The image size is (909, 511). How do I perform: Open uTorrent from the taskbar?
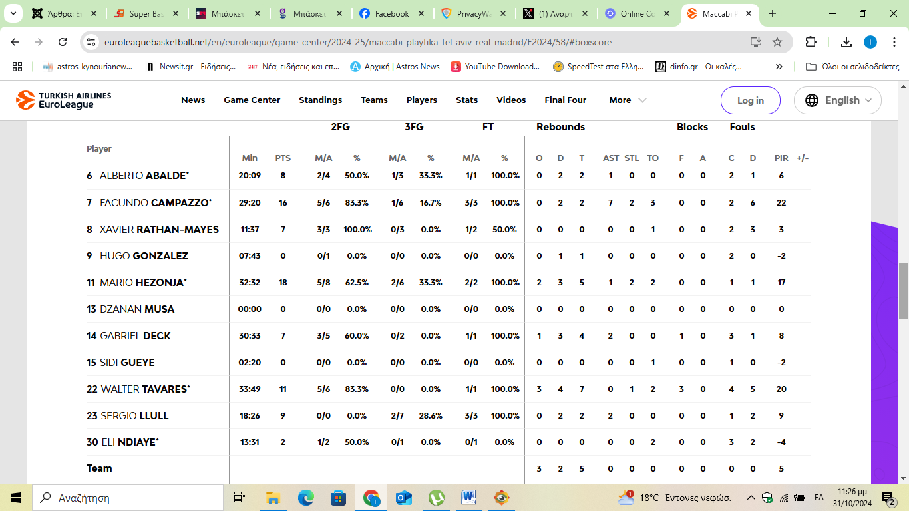437,497
